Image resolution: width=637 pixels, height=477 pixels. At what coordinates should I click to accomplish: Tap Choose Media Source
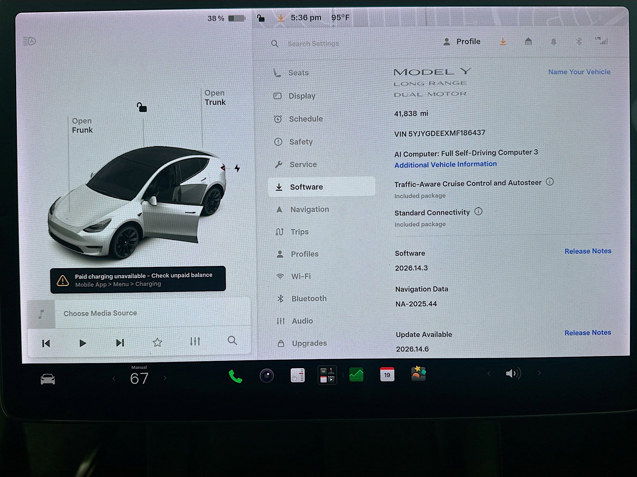100,313
